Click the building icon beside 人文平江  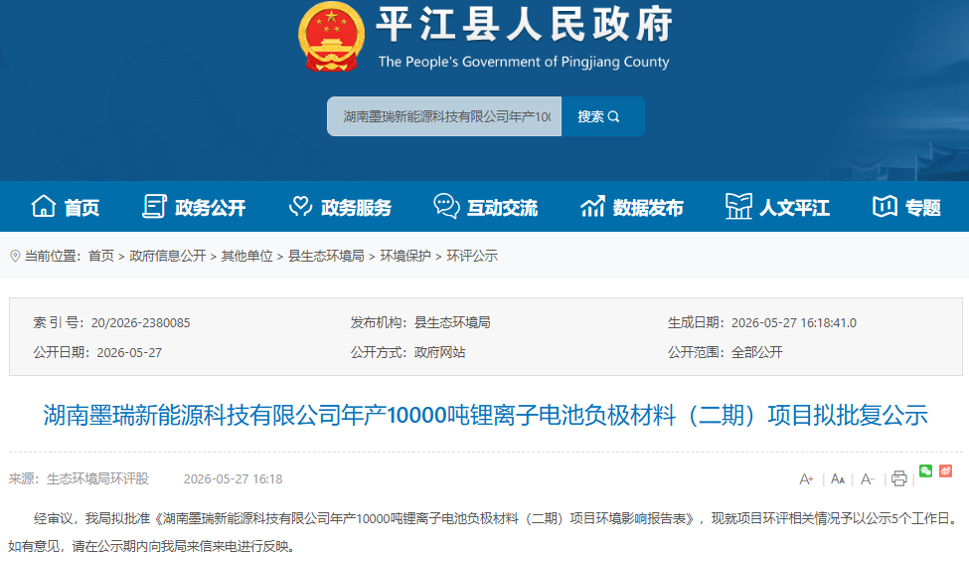coord(739,206)
